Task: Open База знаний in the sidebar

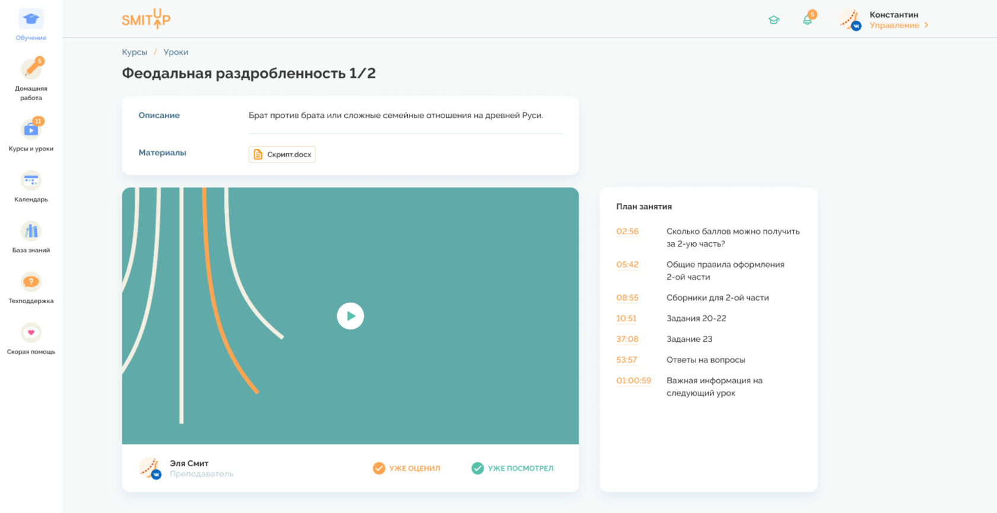Action: [31, 237]
